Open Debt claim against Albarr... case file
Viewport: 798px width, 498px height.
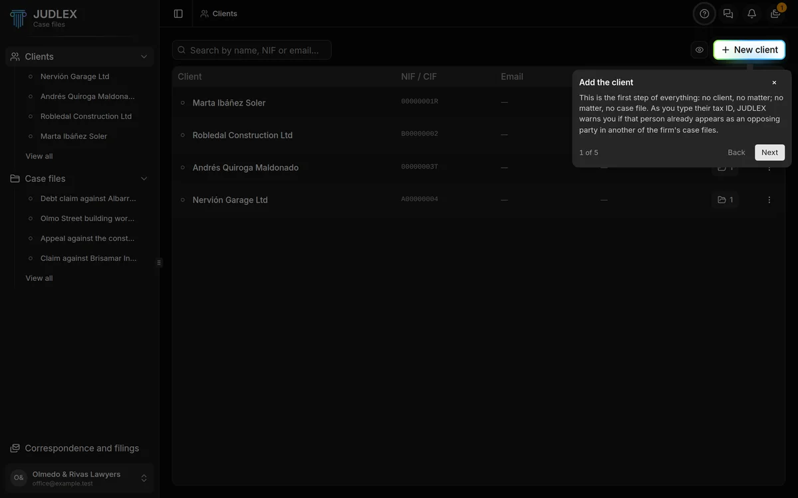(x=87, y=199)
